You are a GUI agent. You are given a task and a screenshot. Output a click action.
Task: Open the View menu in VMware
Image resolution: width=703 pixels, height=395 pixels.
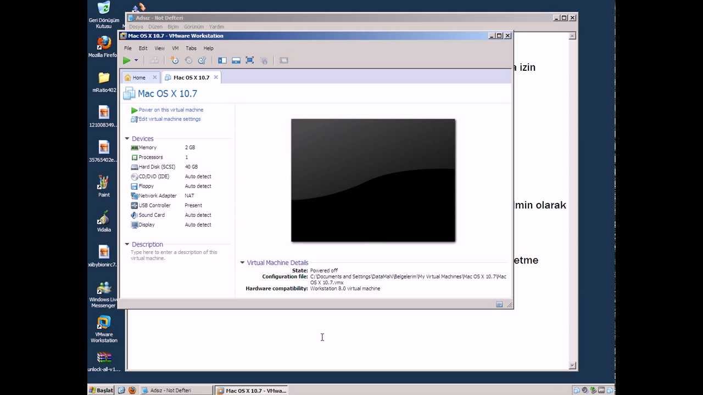coord(159,48)
